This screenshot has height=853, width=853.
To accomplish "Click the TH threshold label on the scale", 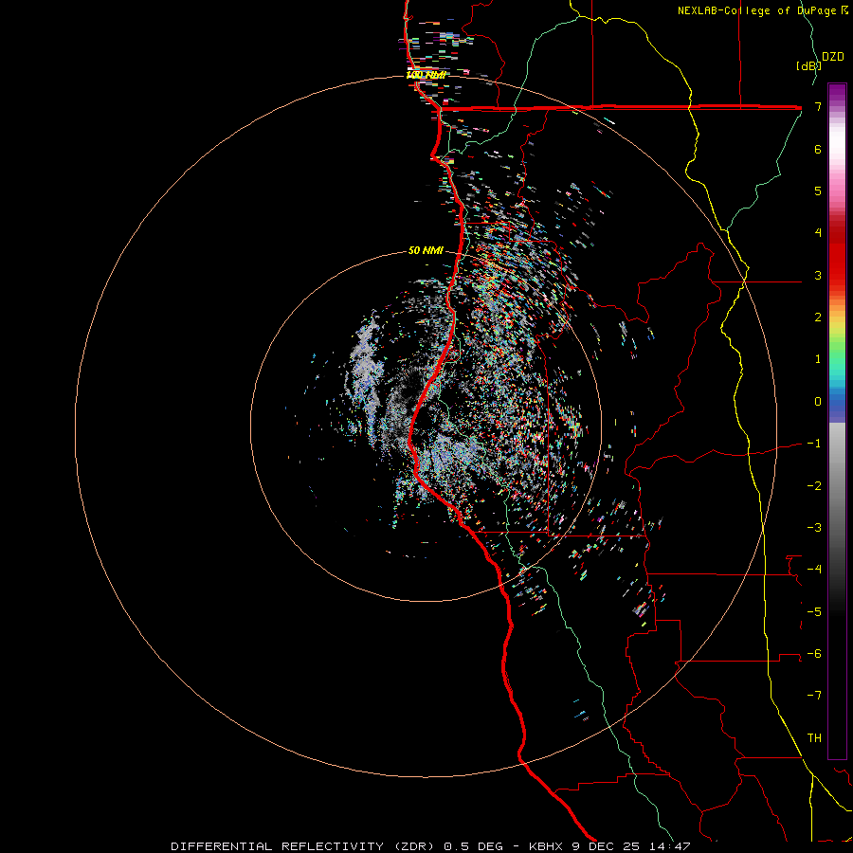I will coord(814,738).
